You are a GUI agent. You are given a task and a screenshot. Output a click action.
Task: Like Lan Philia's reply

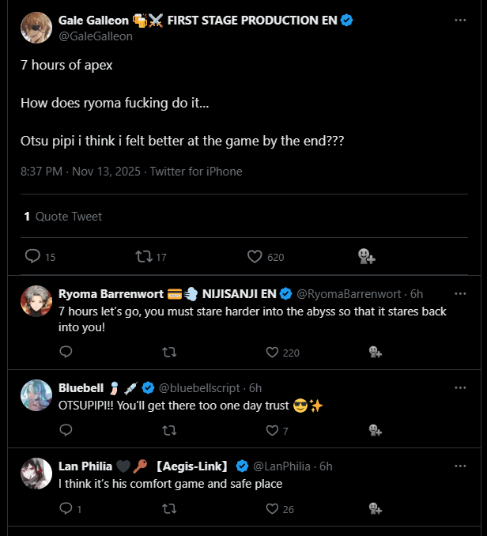(x=272, y=508)
